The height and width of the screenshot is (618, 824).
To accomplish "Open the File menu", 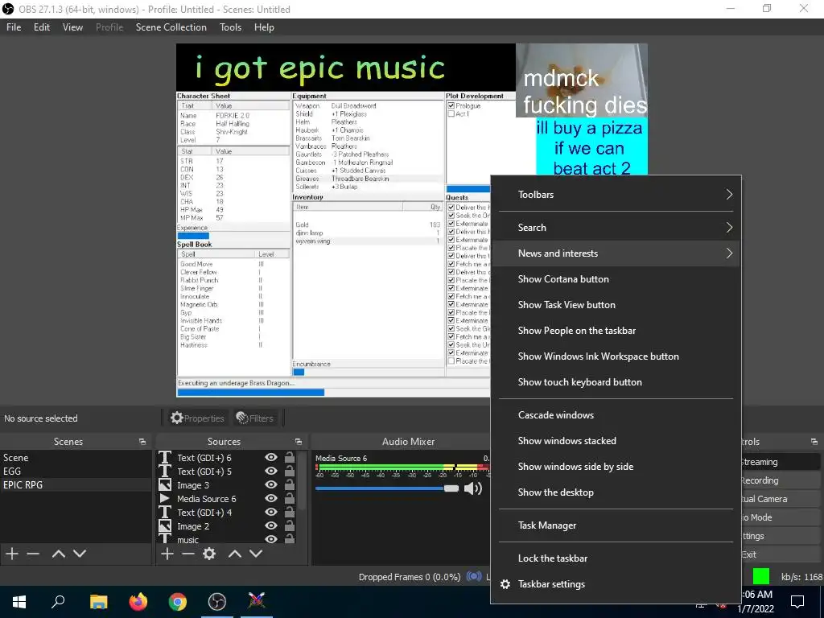I will (x=14, y=27).
